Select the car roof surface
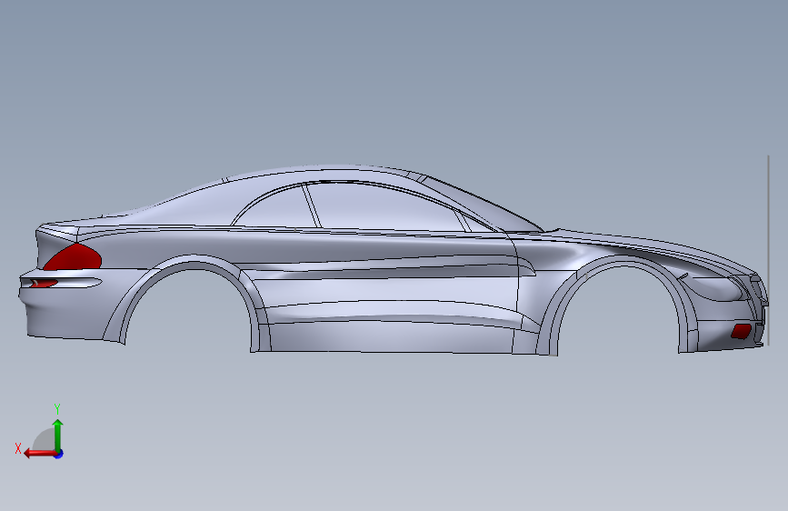The height and width of the screenshot is (511, 788). click(x=322, y=174)
